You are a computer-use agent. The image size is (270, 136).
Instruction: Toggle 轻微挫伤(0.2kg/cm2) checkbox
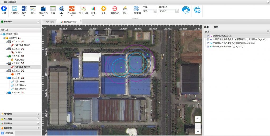coord(208,36)
